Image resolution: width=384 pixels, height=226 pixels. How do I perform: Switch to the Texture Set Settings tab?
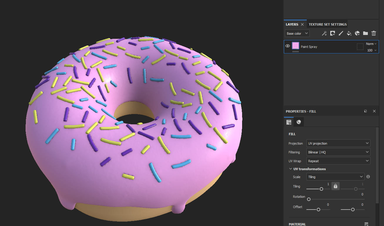click(328, 24)
